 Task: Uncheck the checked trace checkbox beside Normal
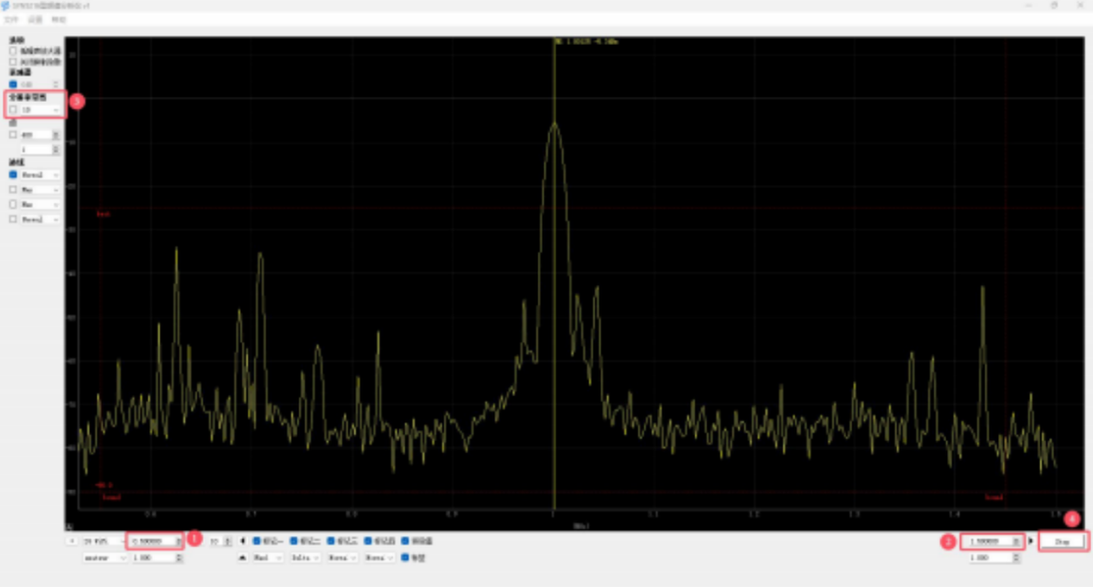(13, 174)
